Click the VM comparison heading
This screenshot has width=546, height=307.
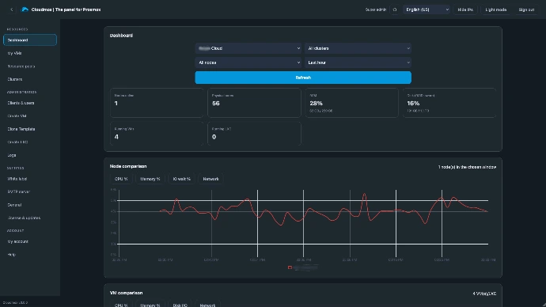(126, 293)
